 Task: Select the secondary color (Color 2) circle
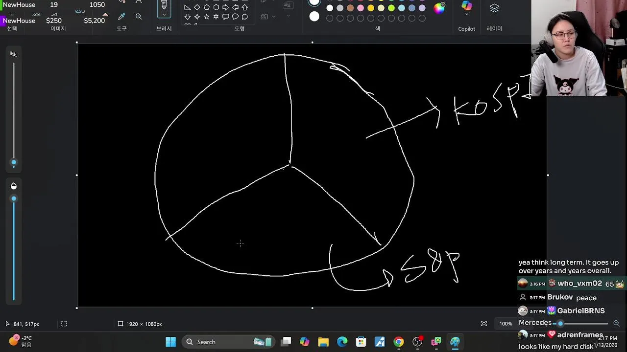[x=314, y=17]
